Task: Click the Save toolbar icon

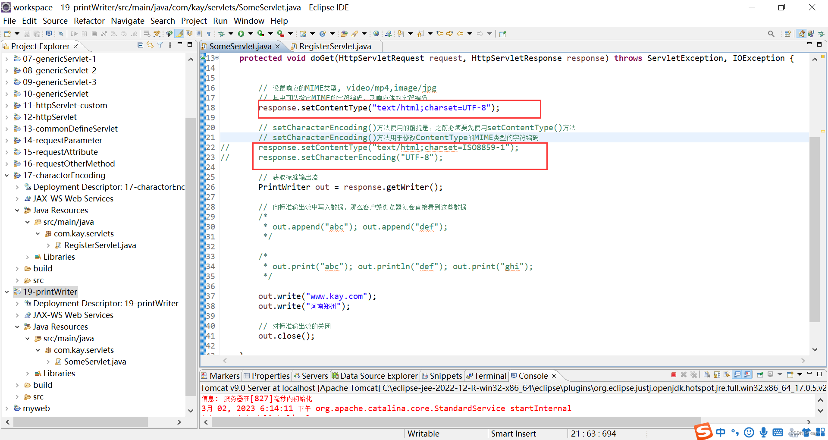Action: 27,34
